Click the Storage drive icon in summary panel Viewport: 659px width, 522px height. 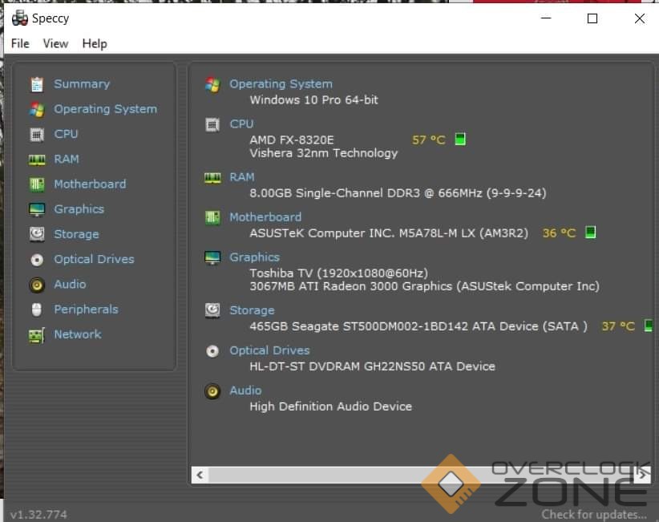pyautogui.click(x=212, y=310)
